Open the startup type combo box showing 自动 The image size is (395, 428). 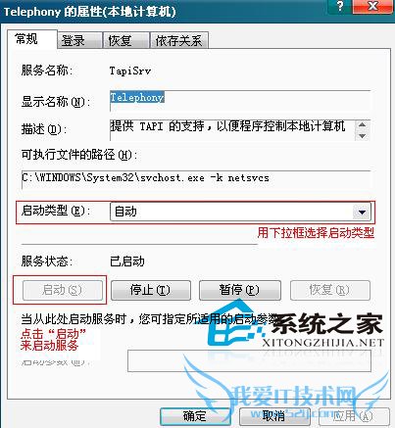point(240,213)
